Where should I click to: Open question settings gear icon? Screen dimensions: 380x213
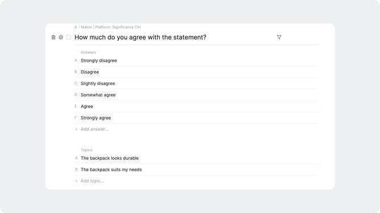point(61,37)
